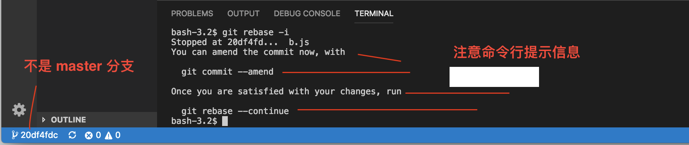The height and width of the screenshot is (145, 689).
Task: Activate the TERMINAL tab
Action: point(374,13)
